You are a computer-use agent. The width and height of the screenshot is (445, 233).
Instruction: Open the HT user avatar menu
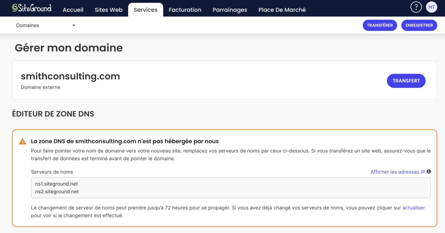click(431, 7)
